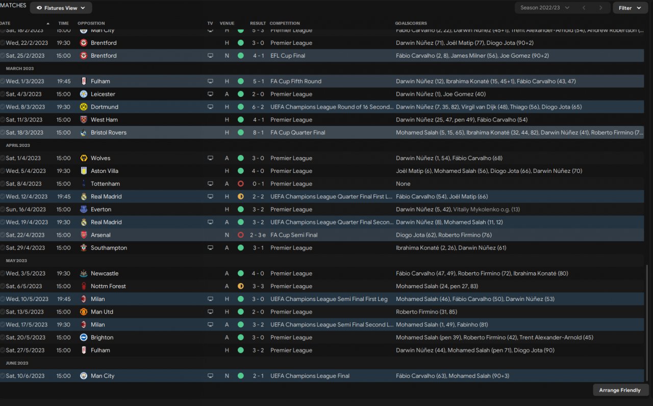Image resolution: width=653 pixels, height=406 pixels.
Task: Click the Goalscorers column header
Action: pos(411,23)
